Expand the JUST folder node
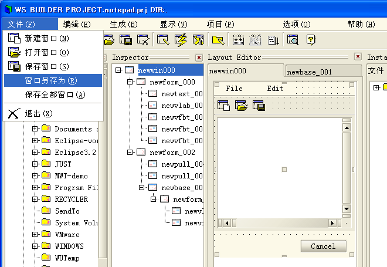The width and height of the screenshot is (387, 267). pos(35,164)
